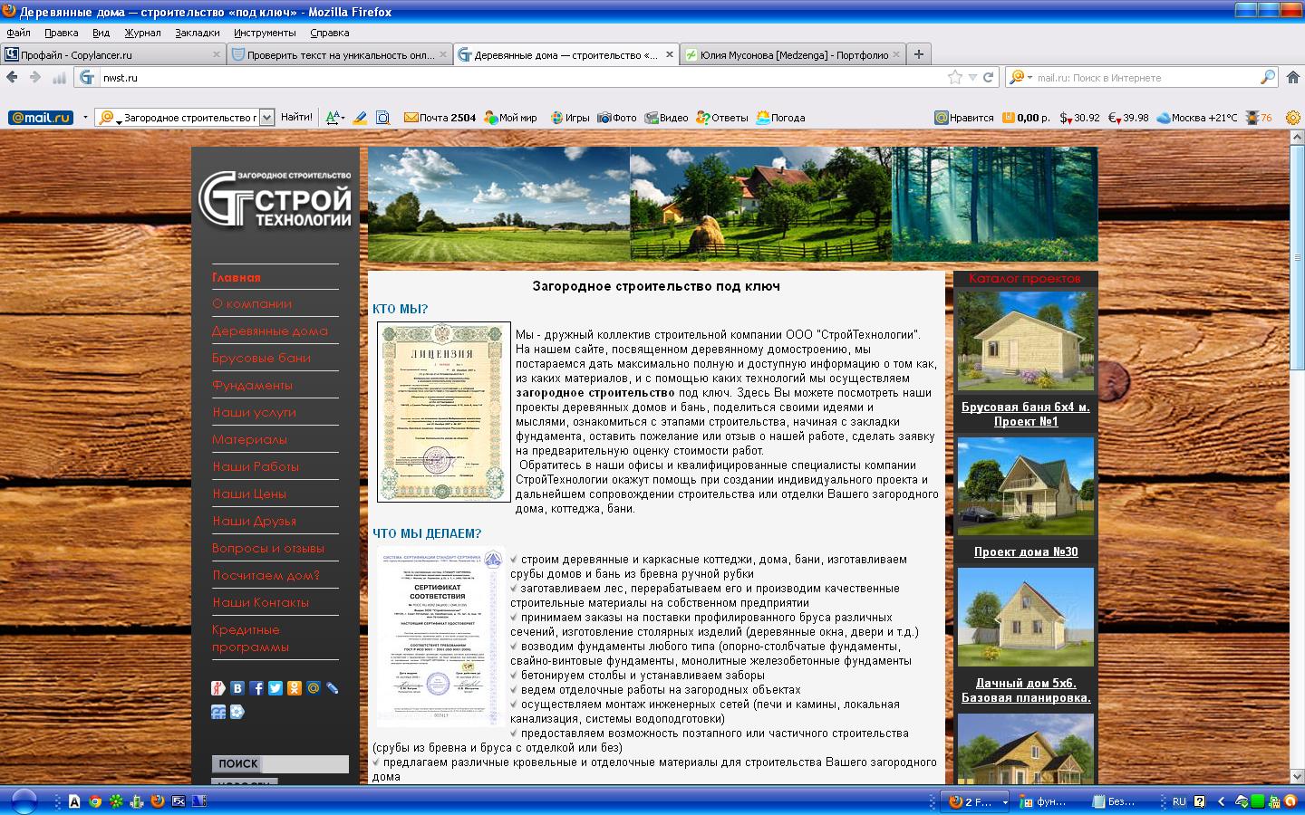The height and width of the screenshot is (815, 1305).
Task: Click the Сертификат соответствия thumbnail
Action: pyautogui.click(x=440, y=637)
